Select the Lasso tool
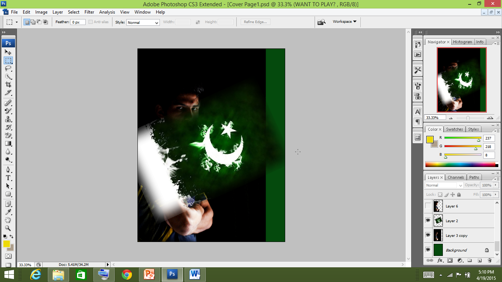The width and height of the screenshot is (502, 282). point(8,69)
